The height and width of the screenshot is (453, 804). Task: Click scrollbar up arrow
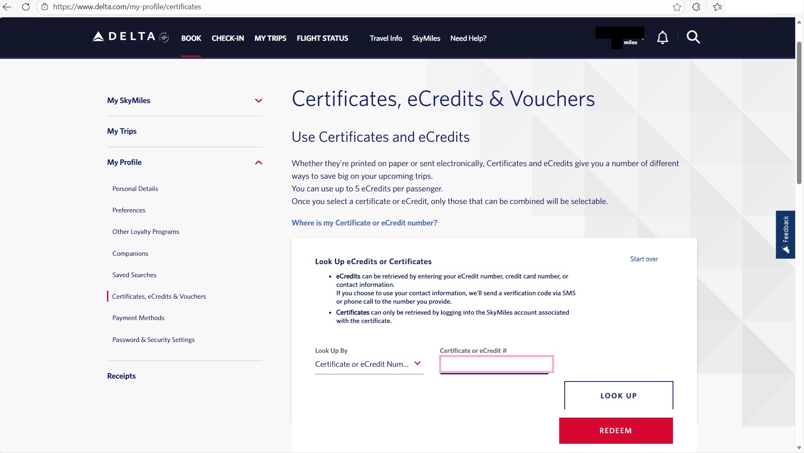tap(799, 22)
